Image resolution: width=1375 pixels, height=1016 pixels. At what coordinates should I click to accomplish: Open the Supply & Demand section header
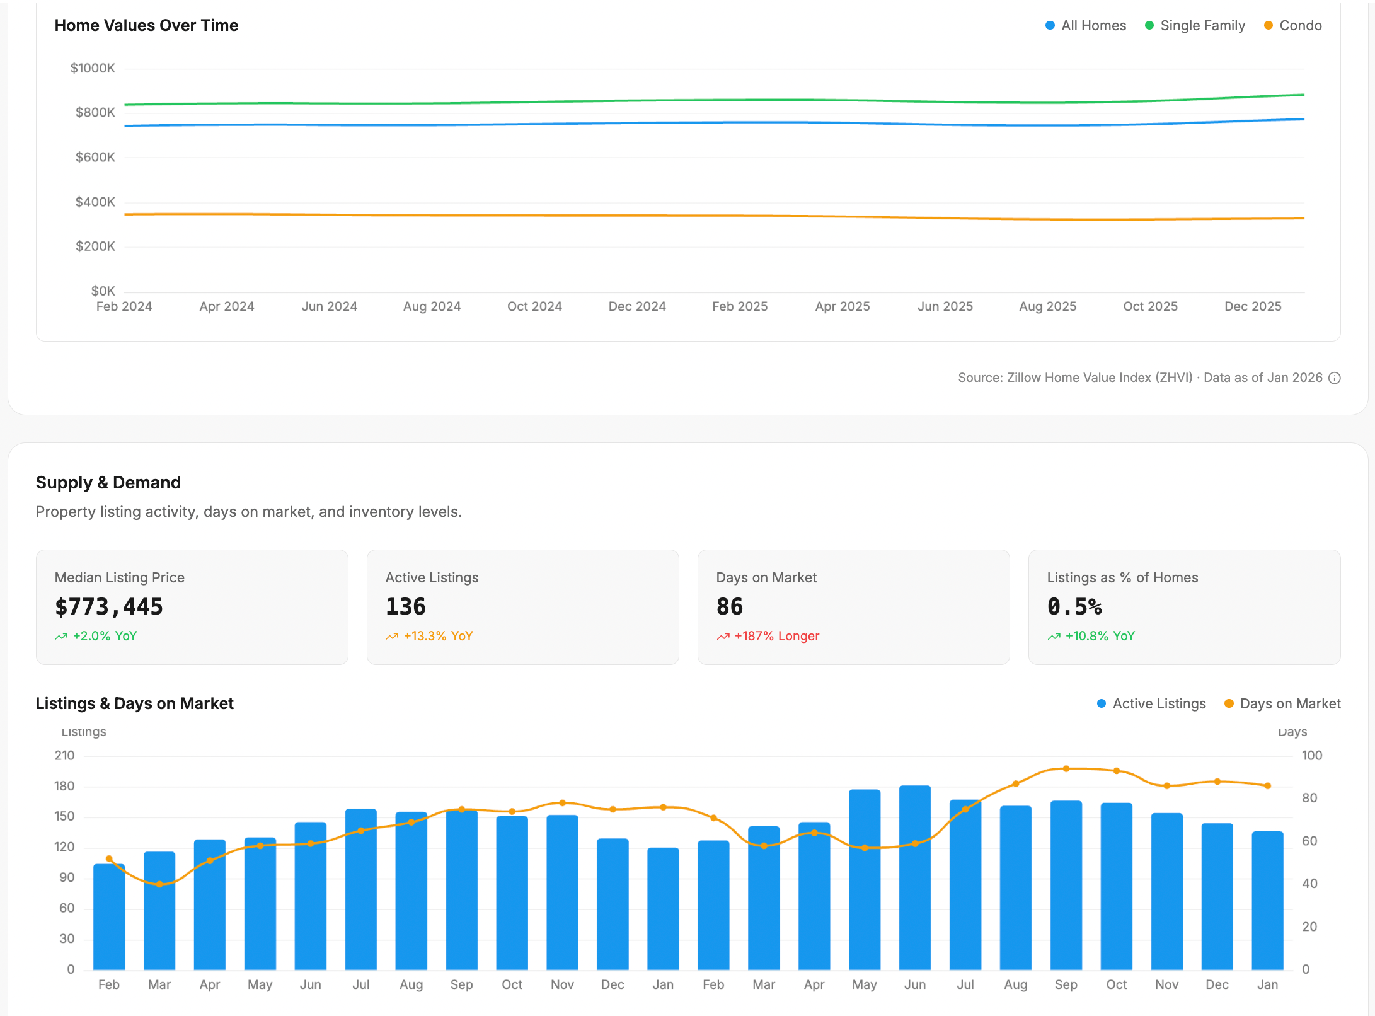click(108, 482)
